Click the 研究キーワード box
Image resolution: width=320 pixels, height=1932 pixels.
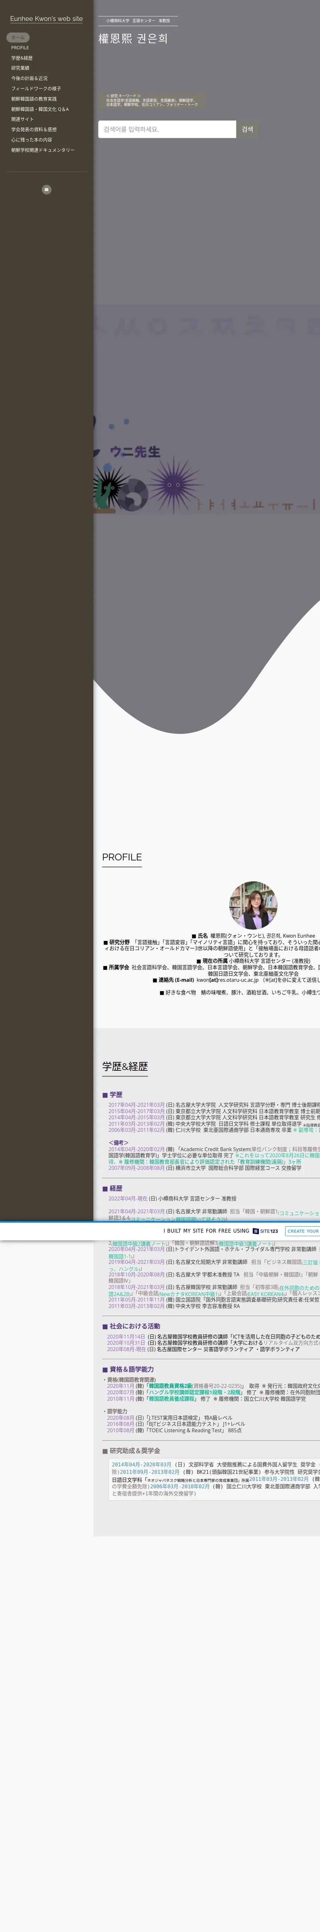point(153,100)
